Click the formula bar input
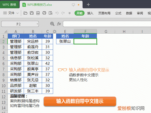Image resolution: width=151 pixels, height=113 pixels. 107,24
